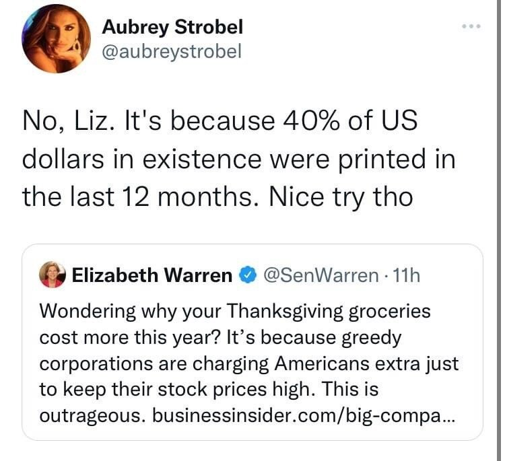The height and width of the screenshot is (461, 505).
Task: Click the @aubreystrobel handle
Action: pyautogui.click(x=171, y=51)
